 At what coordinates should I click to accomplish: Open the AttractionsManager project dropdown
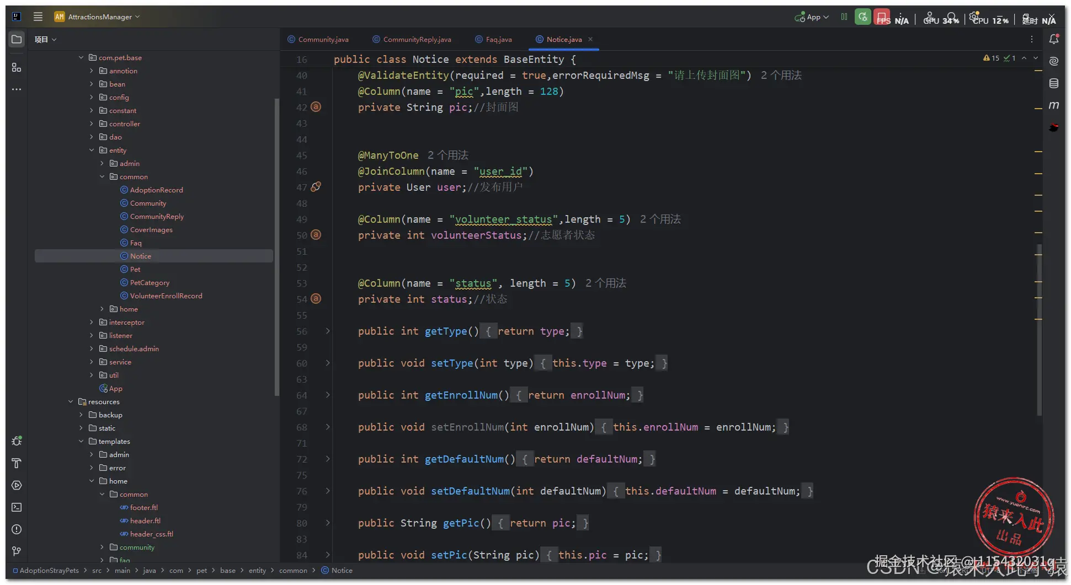[97, 17]
